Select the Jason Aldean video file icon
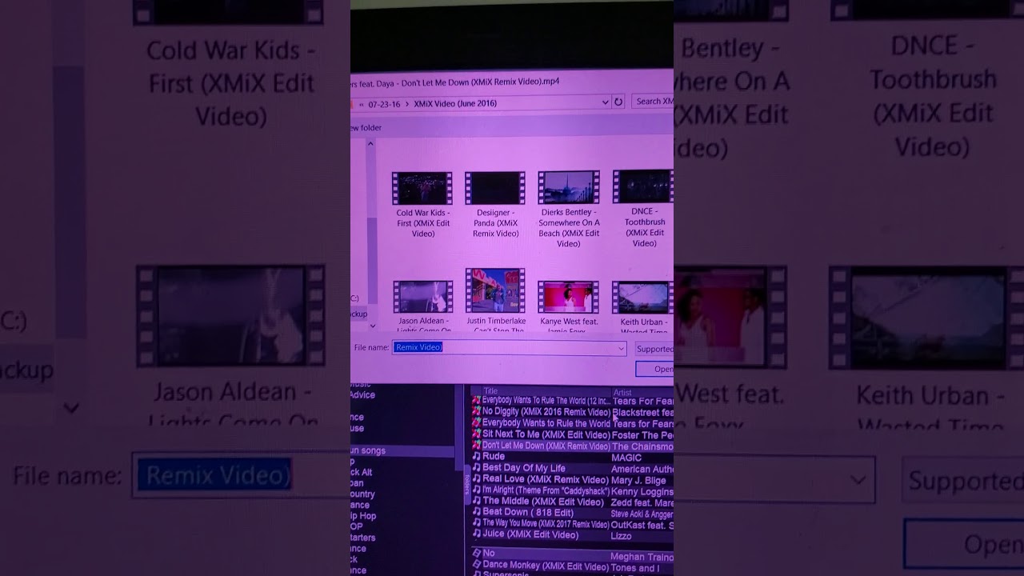This screenshot has height=576, width=1024. (x=423, y=297)
